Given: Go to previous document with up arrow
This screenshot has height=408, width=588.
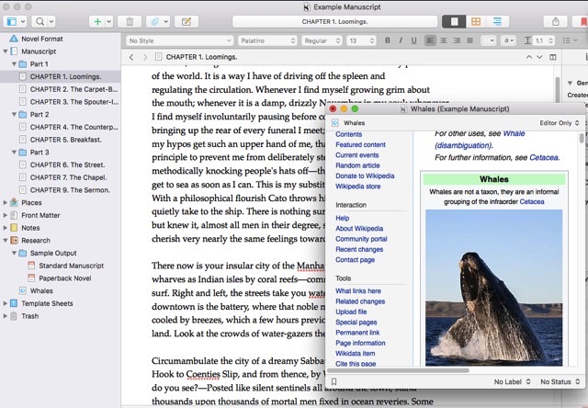Looking at the screenshot, I should coord(529,57).
